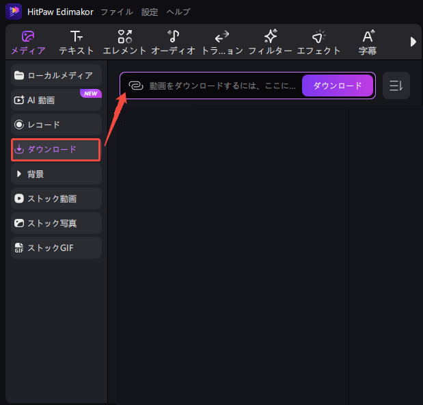Open the レコード section
The image size is (423, 405).
[x=56, y=125]
